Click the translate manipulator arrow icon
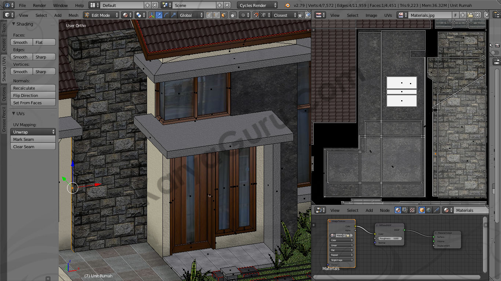501x281 pixels. coord(159,15)
